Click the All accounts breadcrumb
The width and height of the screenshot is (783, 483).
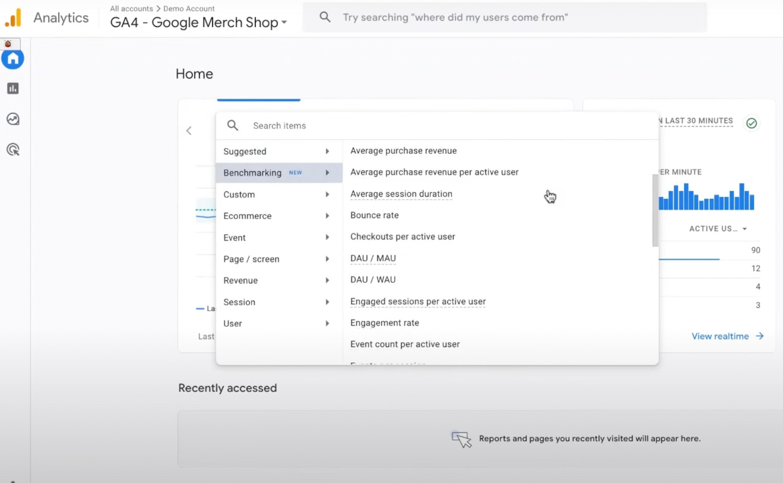point(131,8)
